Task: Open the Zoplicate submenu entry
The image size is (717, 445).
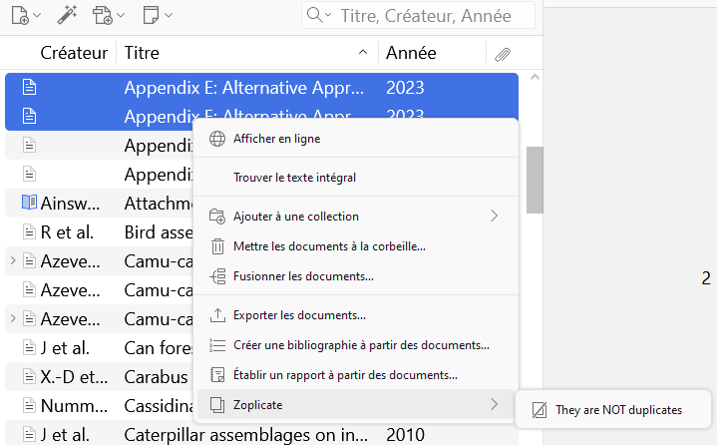Action: 356,405
